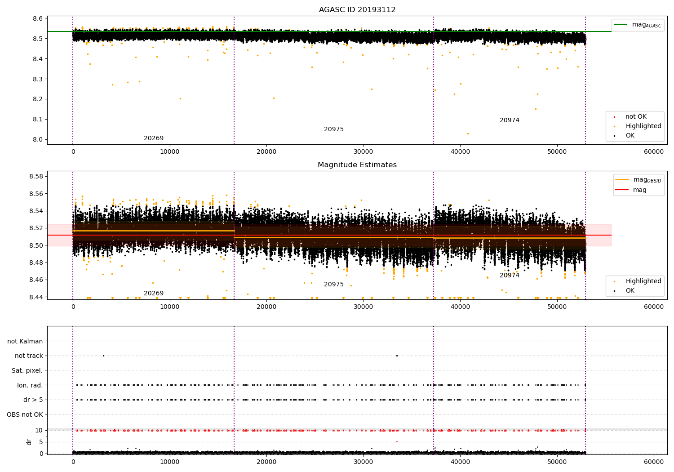The height and width of the screenshot is (472, 674).
Task: Click the 8.0 tick label on top plot
Action: [37, 140]
